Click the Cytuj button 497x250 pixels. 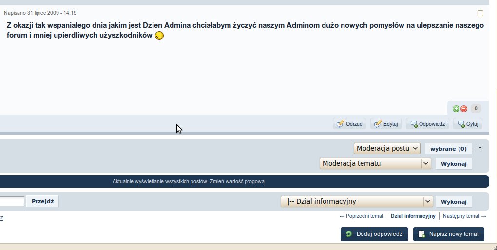pyautogui.click(x=468, y=124)
